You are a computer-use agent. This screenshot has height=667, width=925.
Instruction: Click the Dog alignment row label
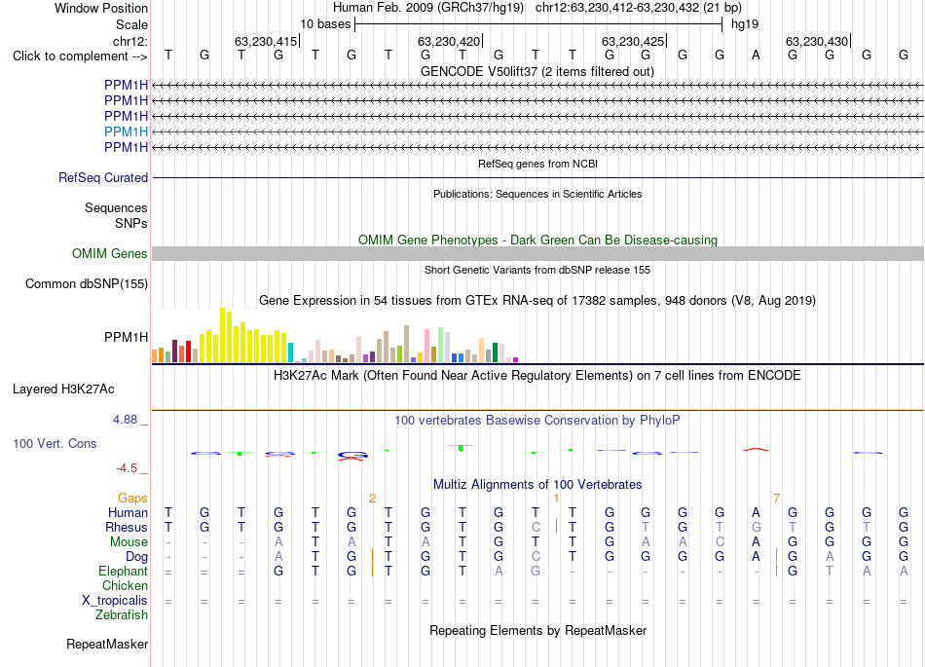tap(136, 557)
